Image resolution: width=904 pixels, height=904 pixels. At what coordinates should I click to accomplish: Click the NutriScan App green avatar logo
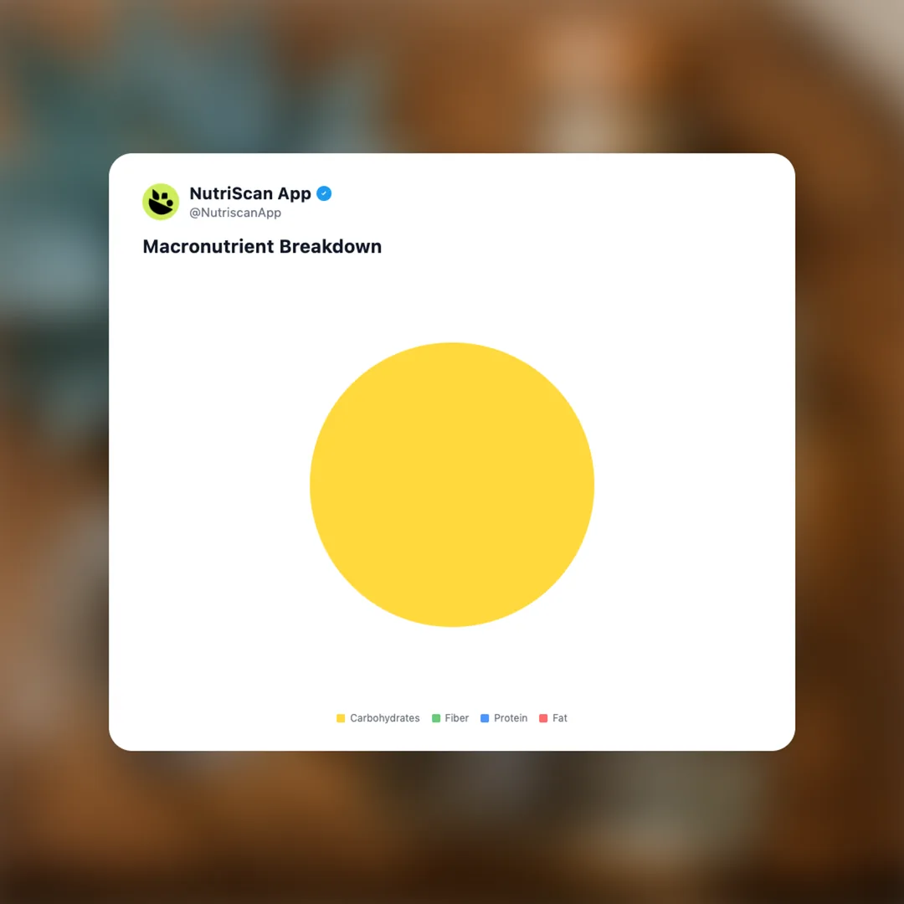tap(161, 202)
